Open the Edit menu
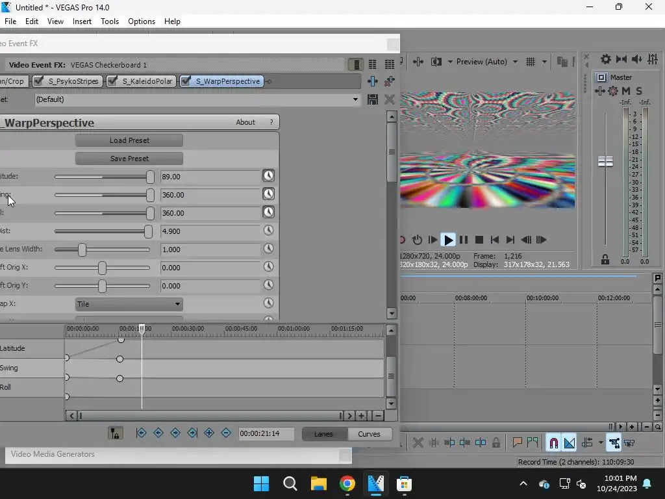The height and width of the screenshot is (499, 665). 31,21
